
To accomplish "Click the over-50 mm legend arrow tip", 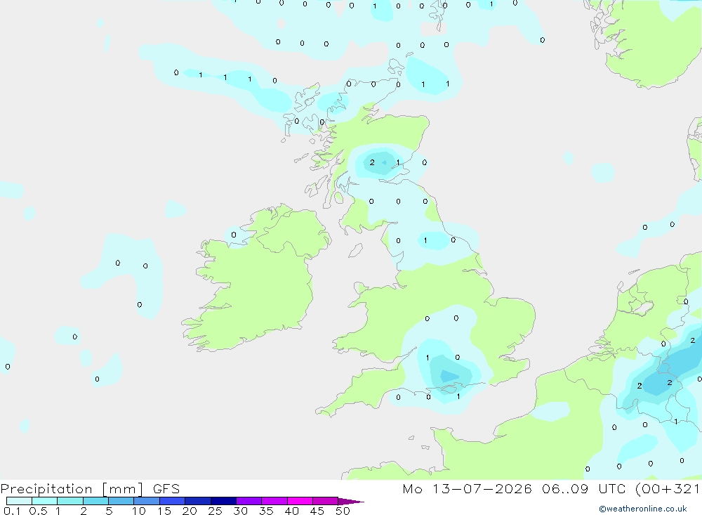I will (x=351, y=501).
